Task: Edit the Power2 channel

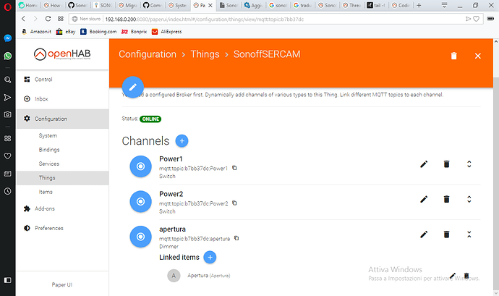Action: click(424, 199)
